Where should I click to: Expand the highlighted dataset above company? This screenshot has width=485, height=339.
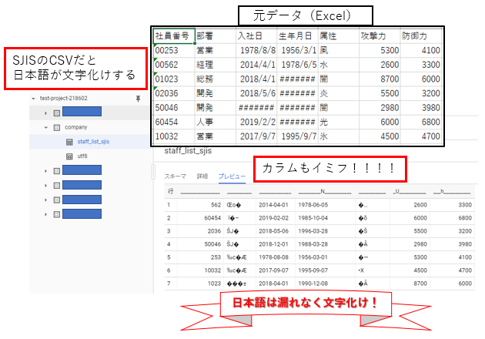tap(46, 113)
